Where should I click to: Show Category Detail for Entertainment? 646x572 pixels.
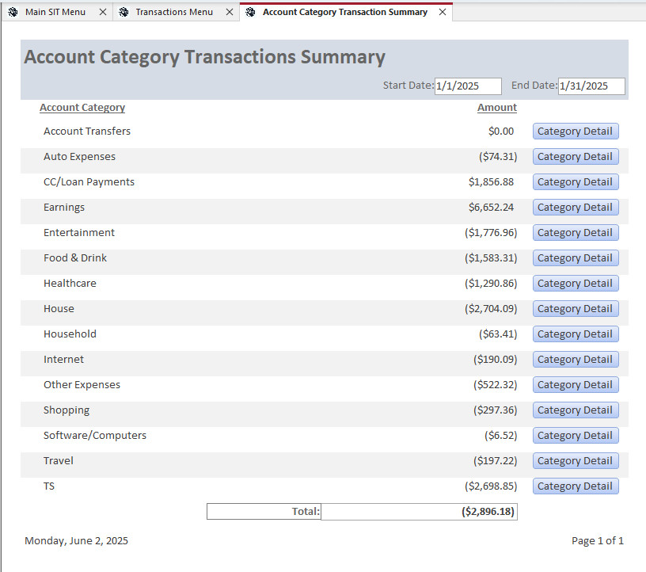coord(576,233)
